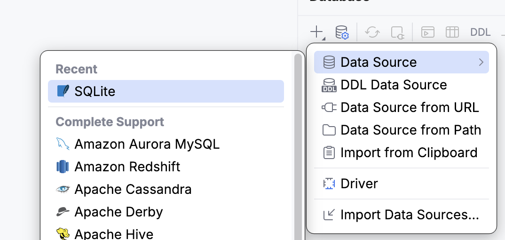Select Amazon Redshift data source
505x240 pixels.
(x=166, y=167)
